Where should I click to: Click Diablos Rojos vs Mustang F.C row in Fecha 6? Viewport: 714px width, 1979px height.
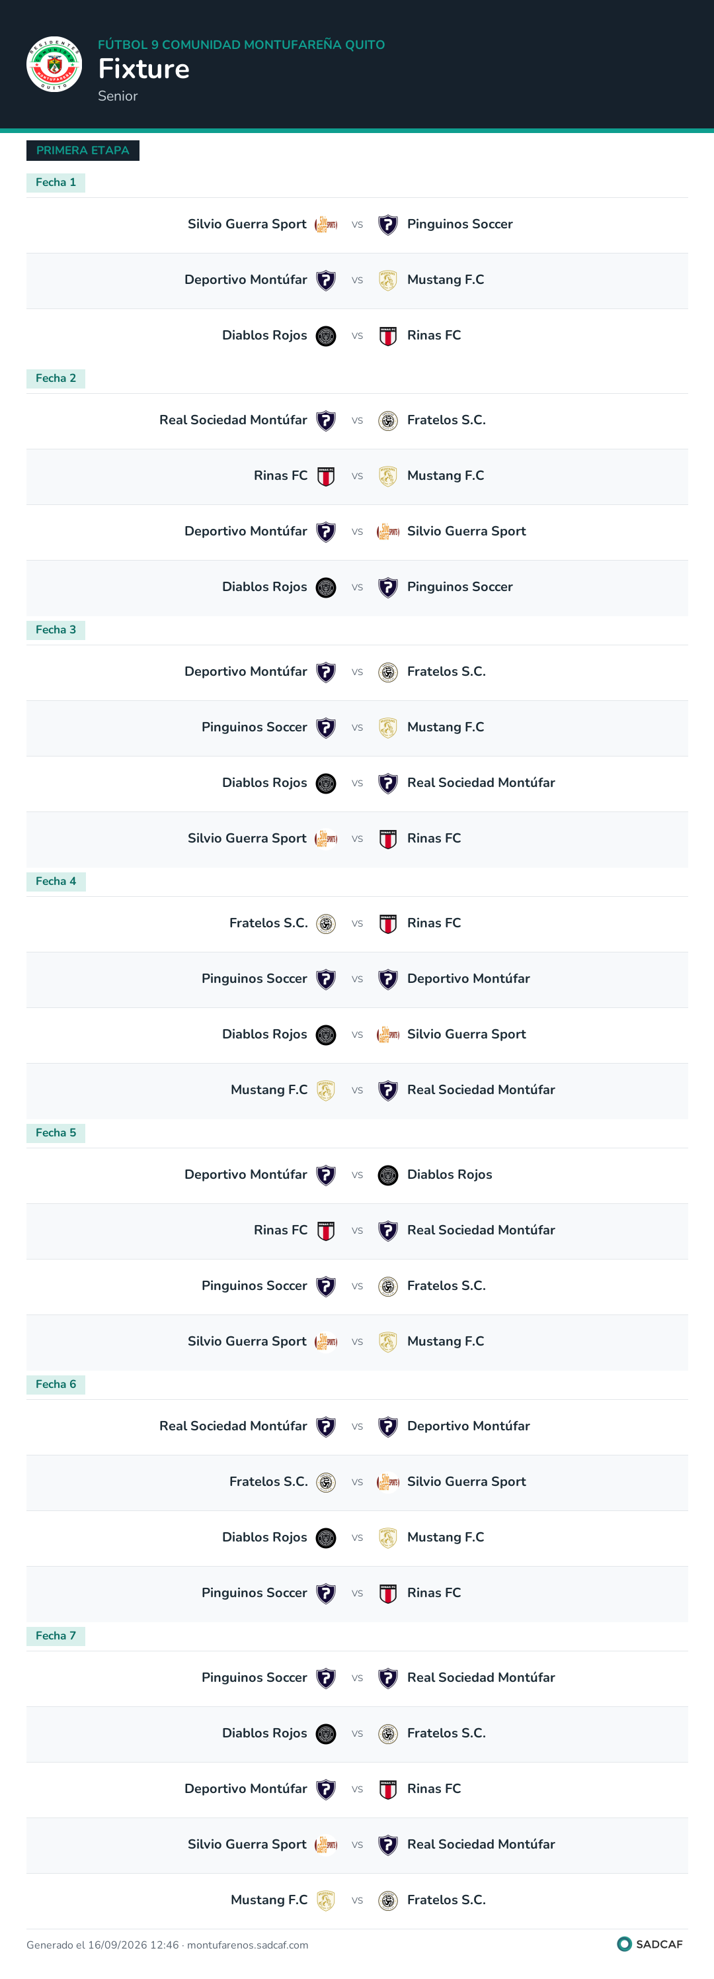(x=357, y=1538)
